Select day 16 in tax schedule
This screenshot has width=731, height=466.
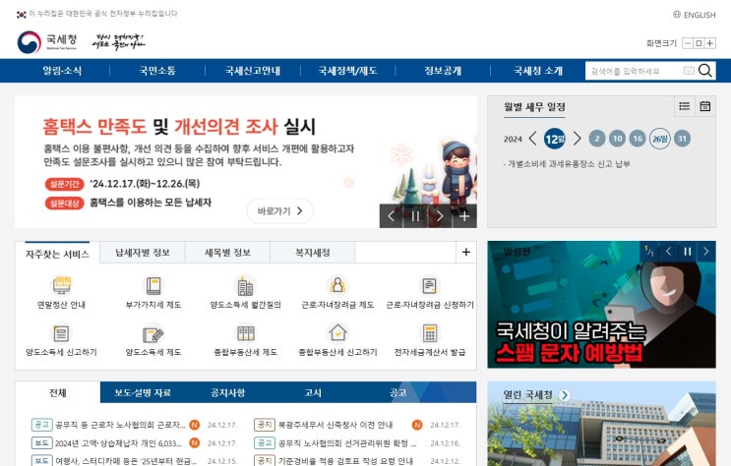638,139
